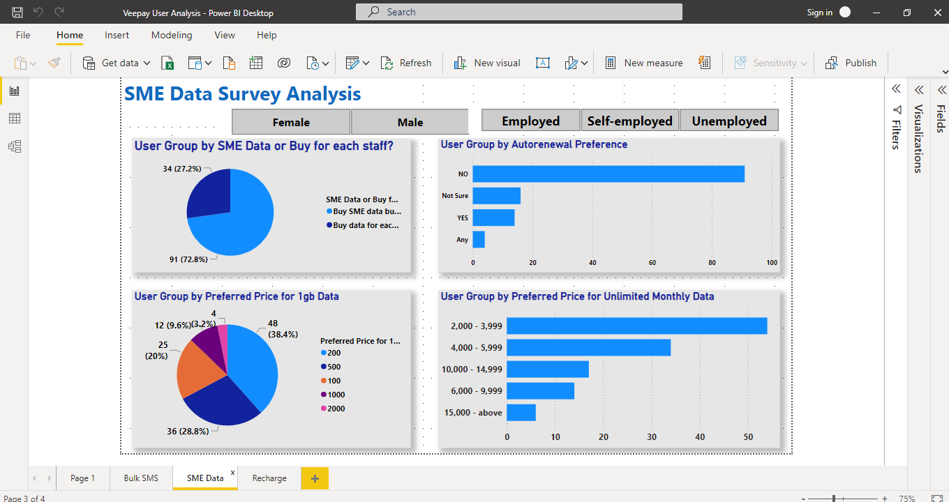Click the Transform data icon
The height and width of the screenshot is (502, 949).
(352, 63)
